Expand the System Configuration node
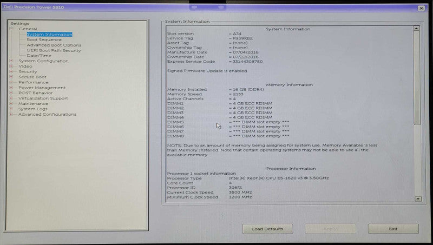 click(11, 61)
